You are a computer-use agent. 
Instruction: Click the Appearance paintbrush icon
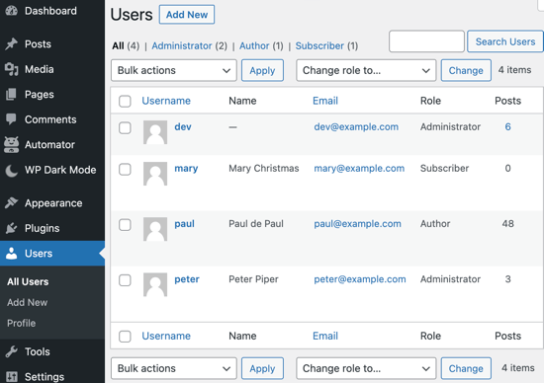(x=12, y=203)
